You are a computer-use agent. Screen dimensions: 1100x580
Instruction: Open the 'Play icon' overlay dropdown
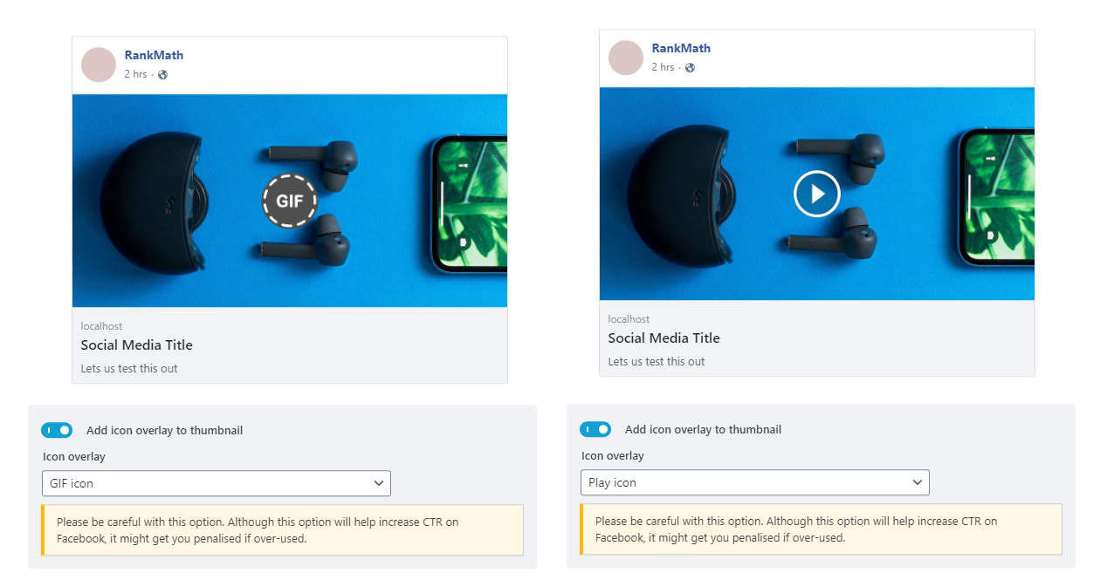pyautogui.click(x=754, y=482)
